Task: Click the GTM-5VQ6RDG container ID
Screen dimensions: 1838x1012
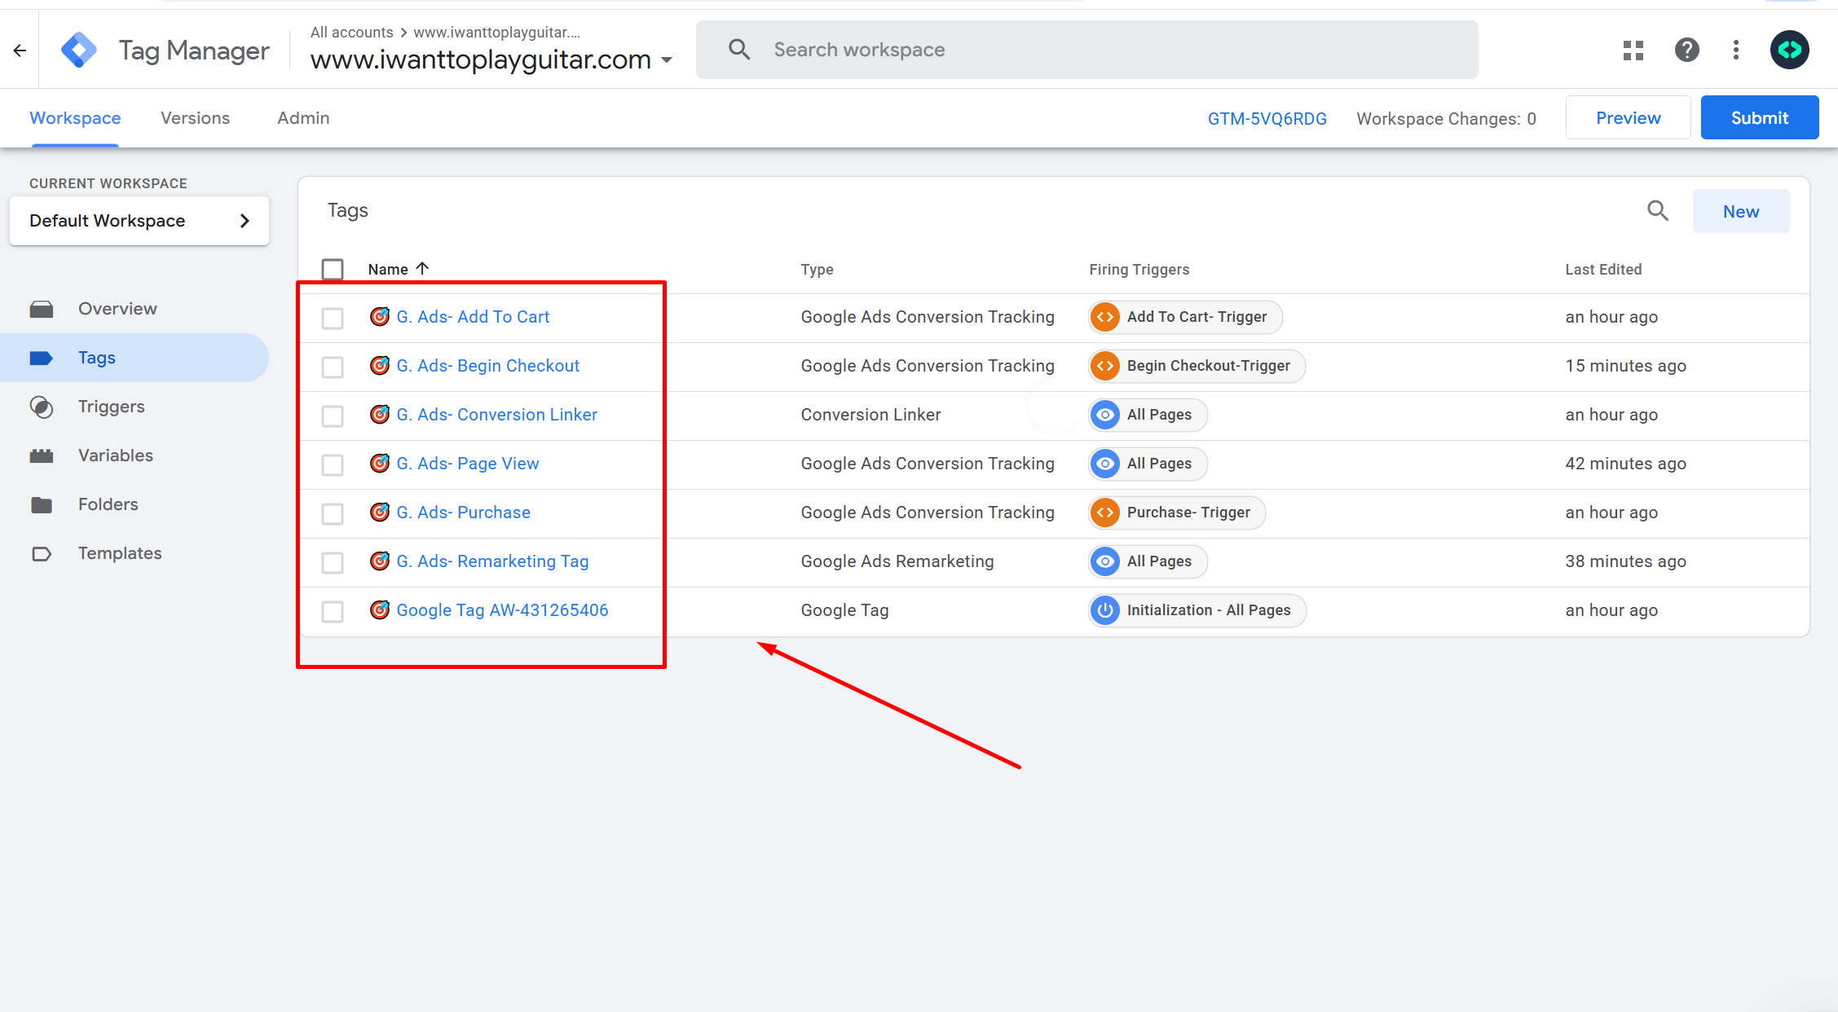Action: coord(1267,119)
